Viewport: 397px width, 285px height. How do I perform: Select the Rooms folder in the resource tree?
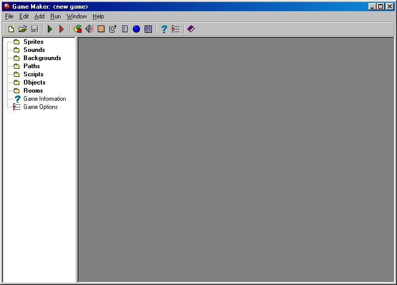[33, 91]
